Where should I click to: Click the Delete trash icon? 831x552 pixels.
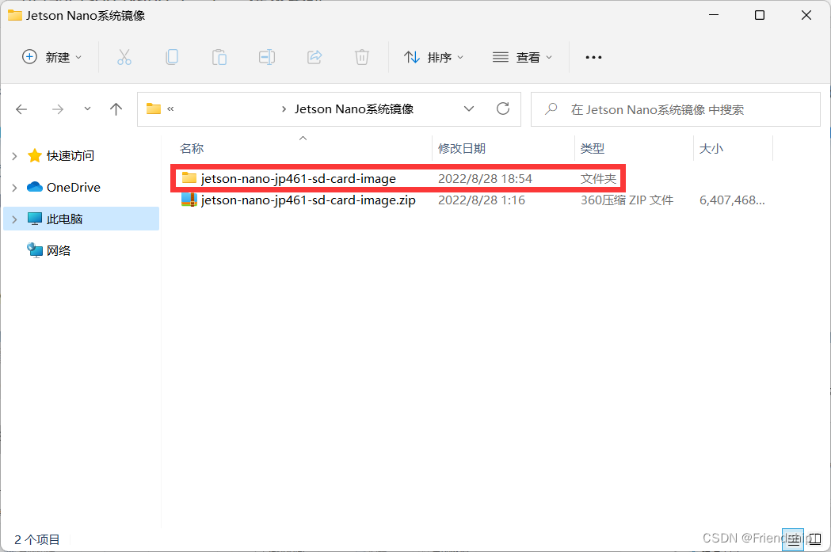coord(361,57)
